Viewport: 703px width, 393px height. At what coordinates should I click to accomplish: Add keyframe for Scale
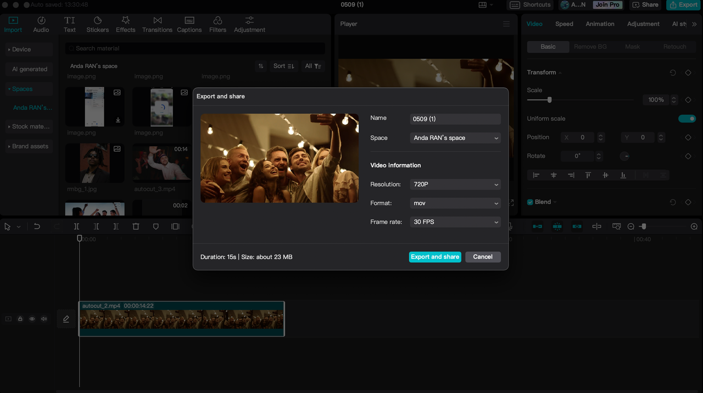coord(688,100)
